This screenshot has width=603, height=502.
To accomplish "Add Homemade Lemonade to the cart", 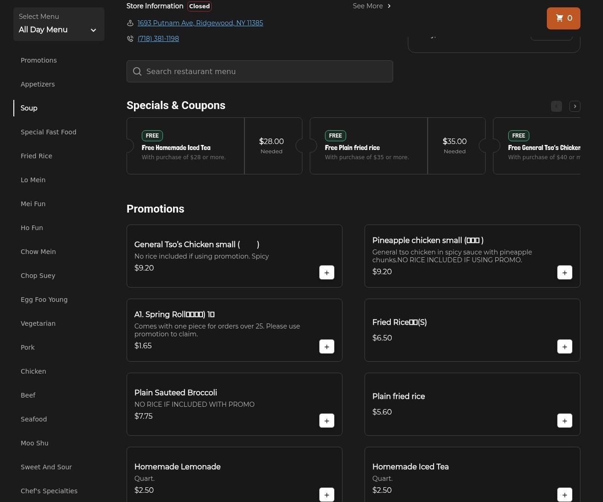I will click(x=327, y=495).
